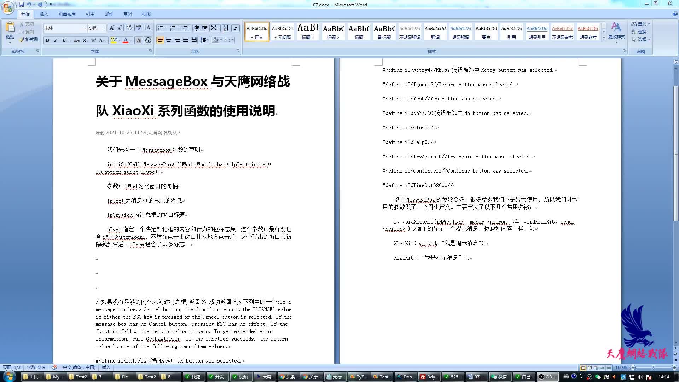Click the zoom slider handle
679x382 pixels.
click(x=653, y=367)
